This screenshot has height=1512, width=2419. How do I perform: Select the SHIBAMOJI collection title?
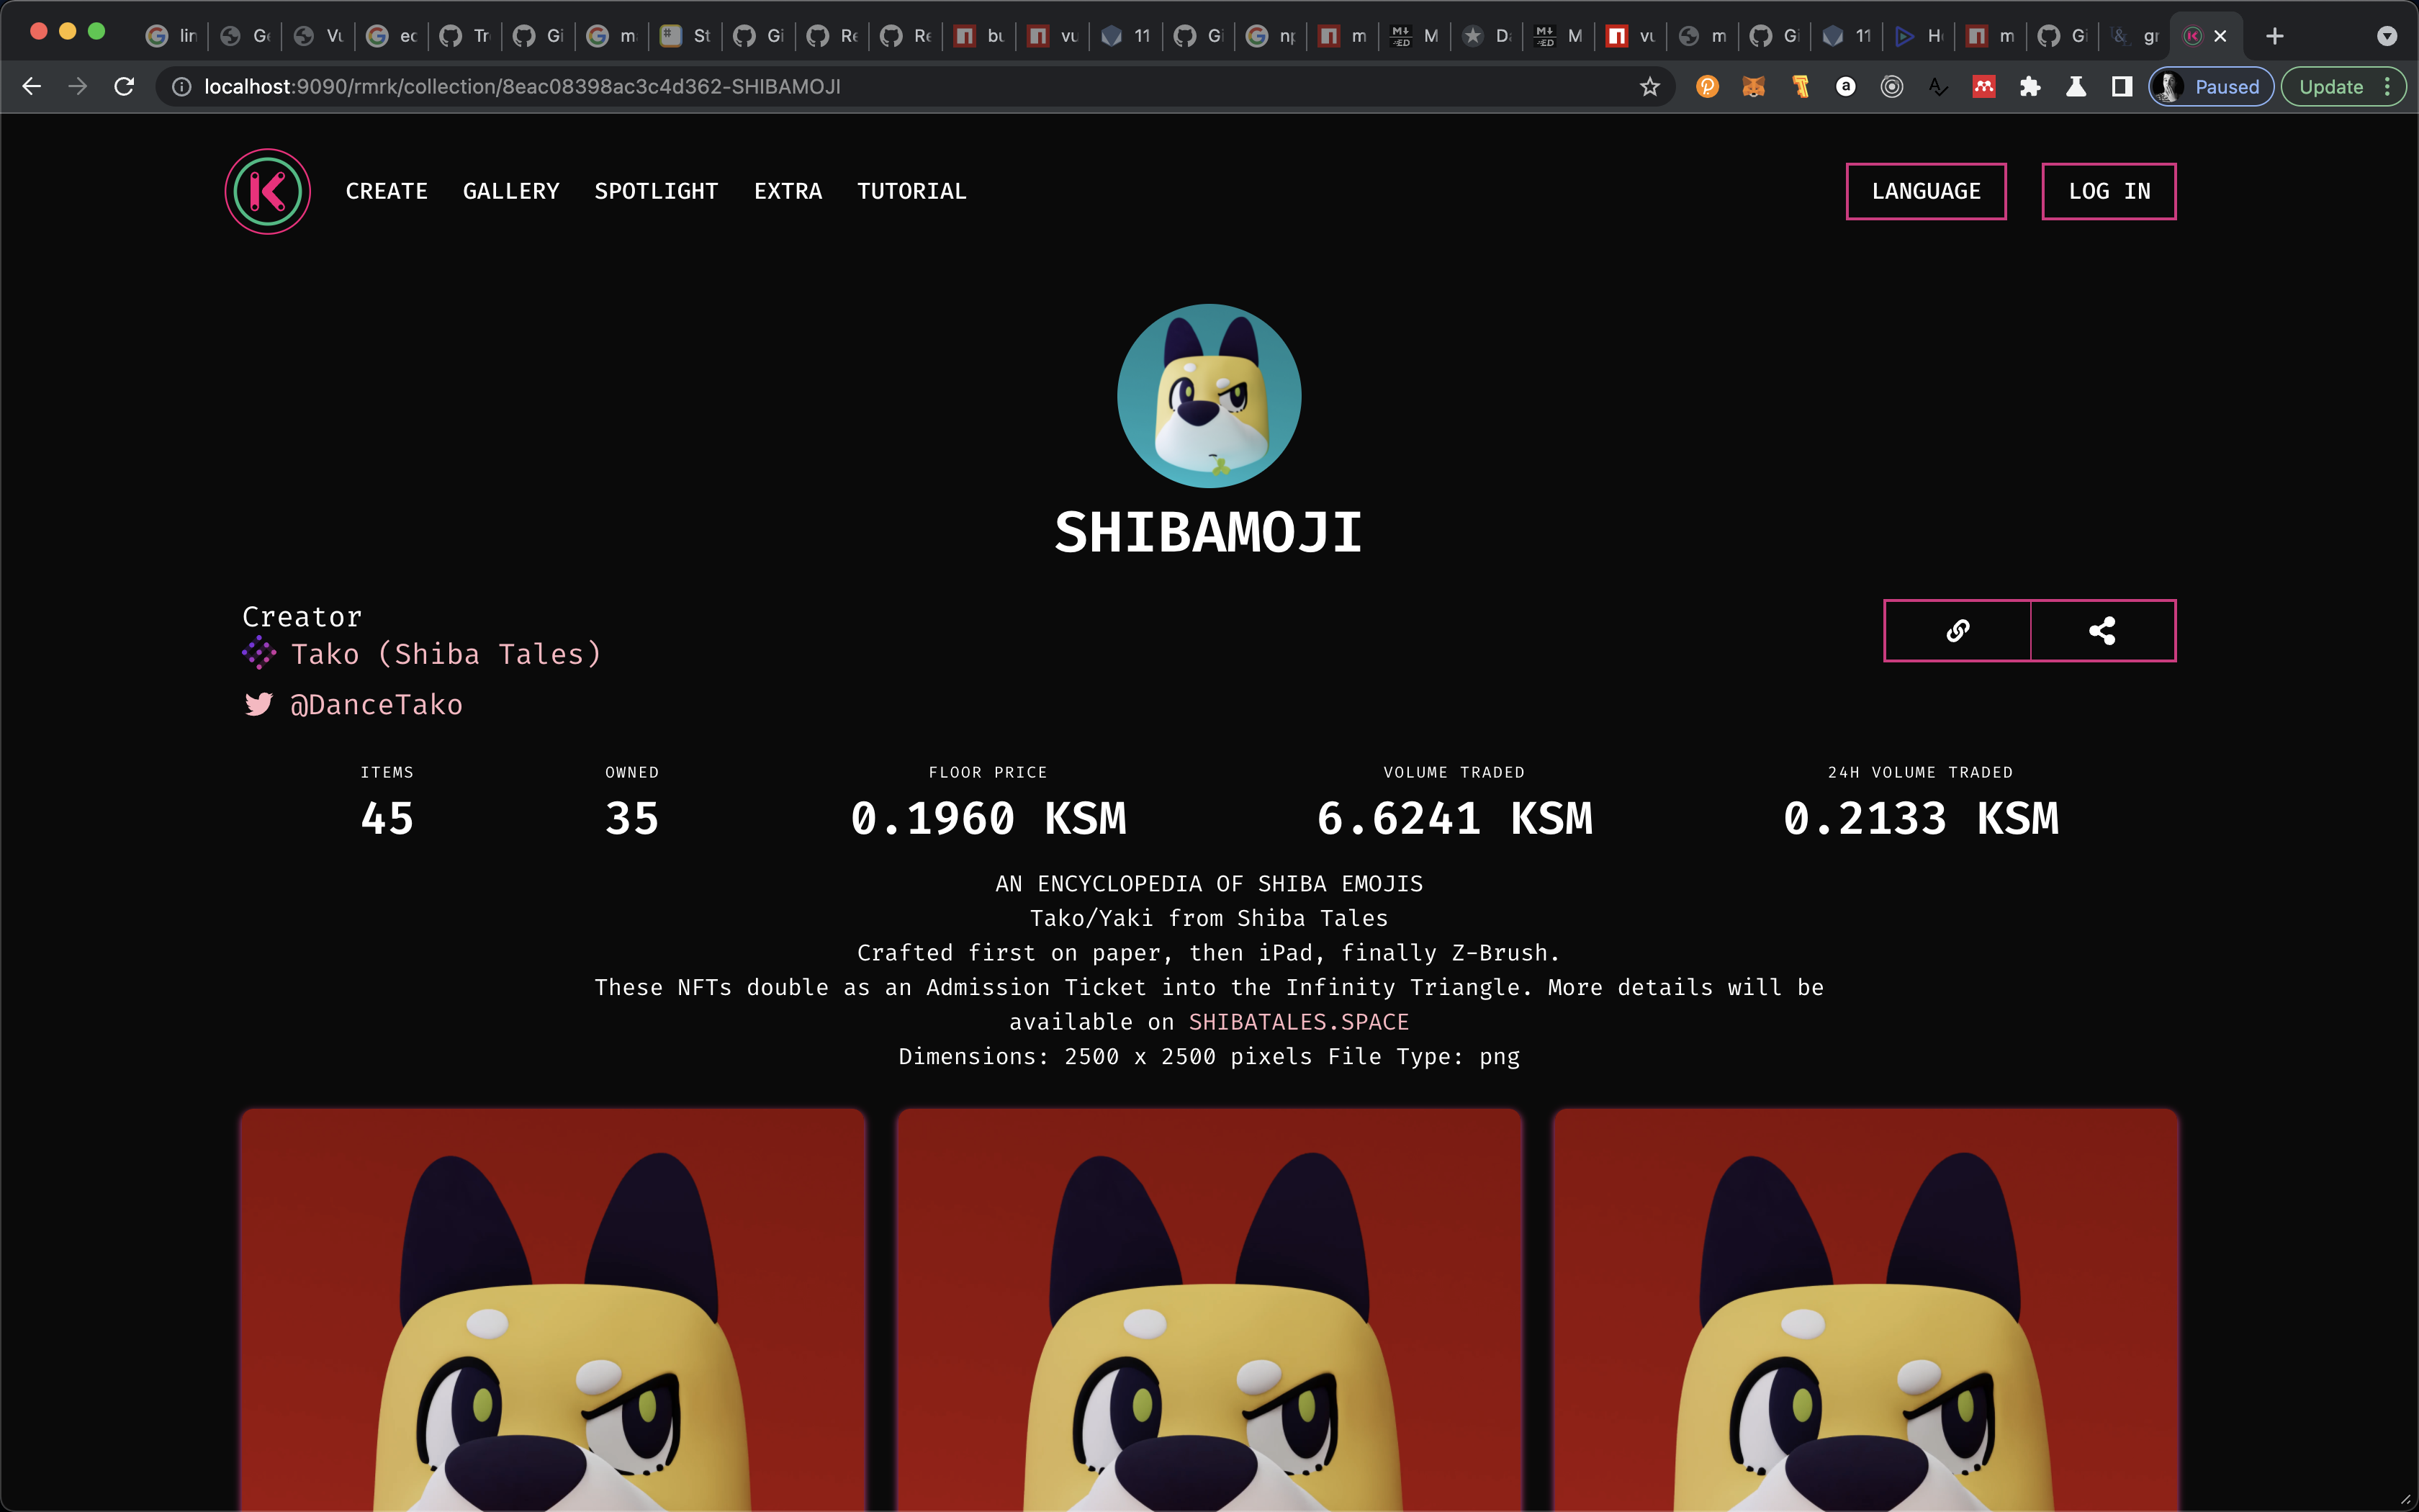point(1209,532)
